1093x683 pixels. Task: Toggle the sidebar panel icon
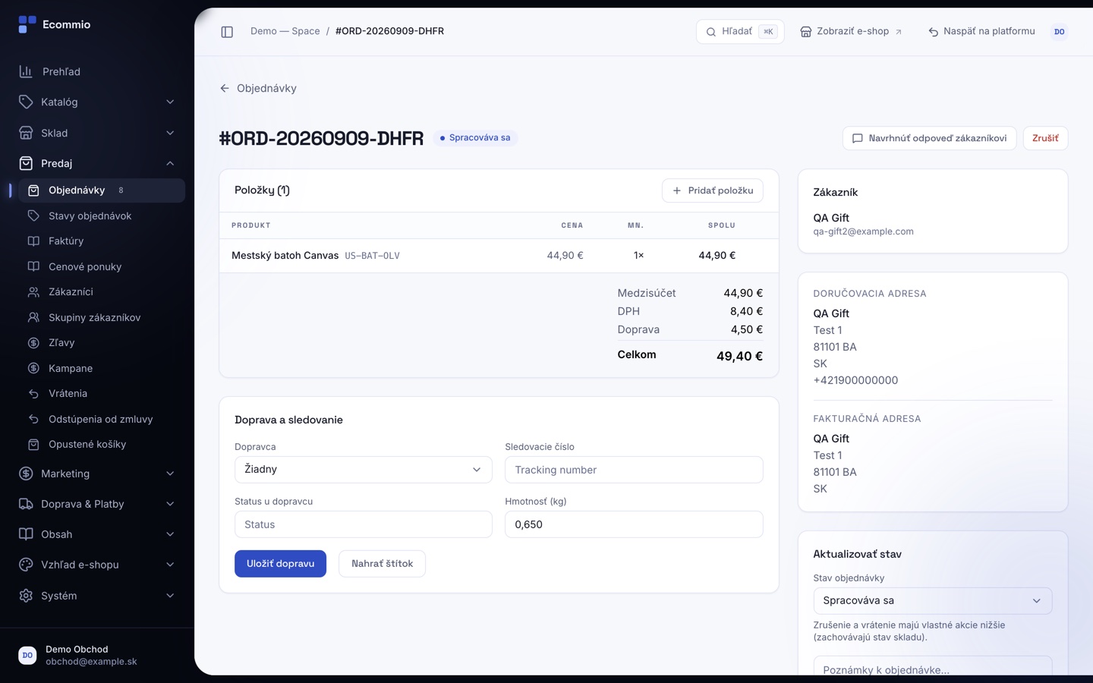[x=227, y=32]
